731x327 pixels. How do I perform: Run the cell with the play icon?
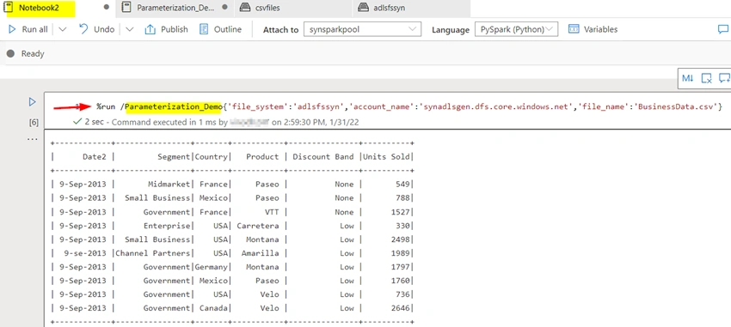(x=32, y=102)
